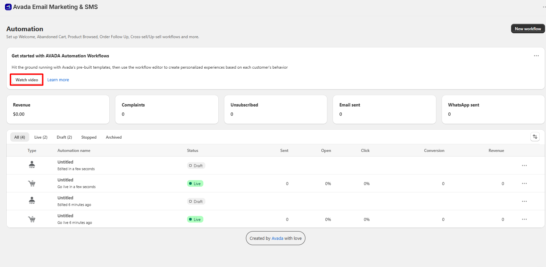The height and width of the screenshot is (267, 546).
Task: Open Untitled workflow going live in few seconds
Action: click(65, 180)
